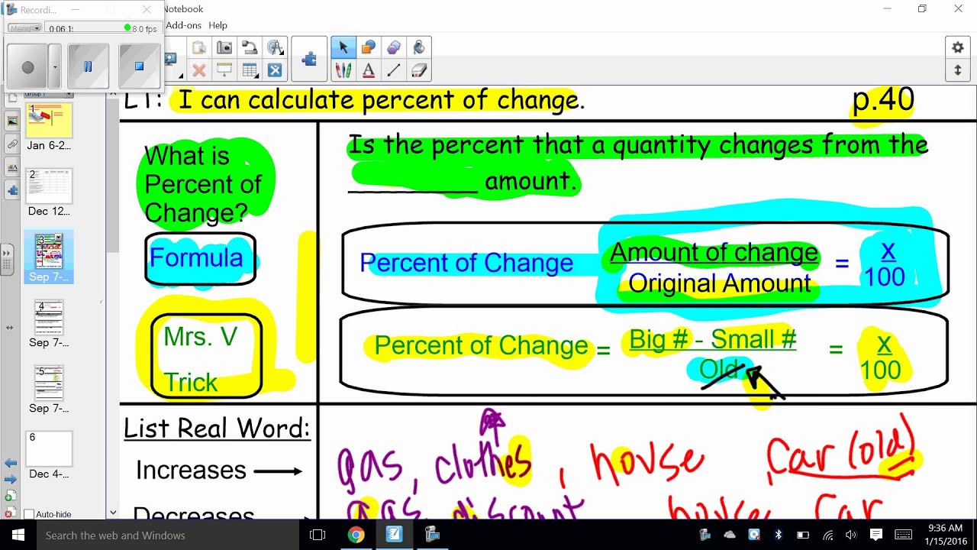The width and height of the screenshot is (977, 550).
Task: Click 'Original Amount' text on slide
Action: (x=720, y=284)
